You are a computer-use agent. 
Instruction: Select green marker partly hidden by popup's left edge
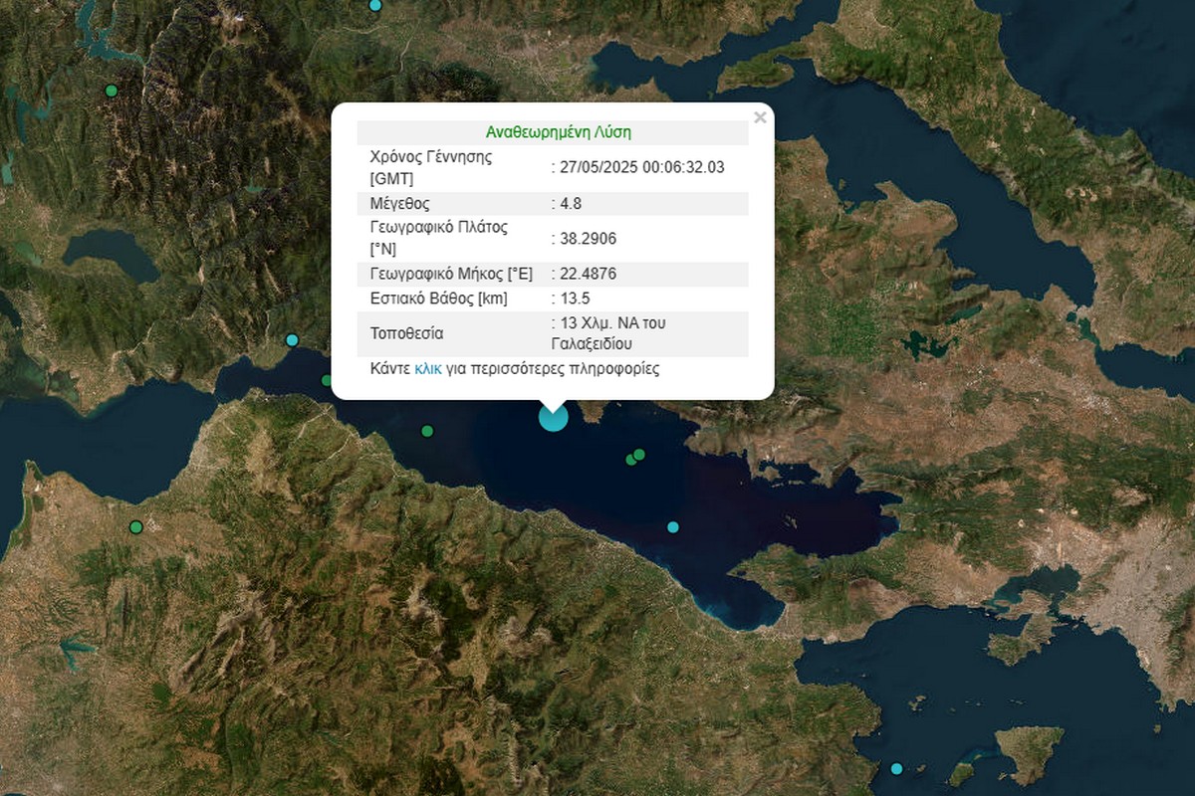(x=327, y=380)
